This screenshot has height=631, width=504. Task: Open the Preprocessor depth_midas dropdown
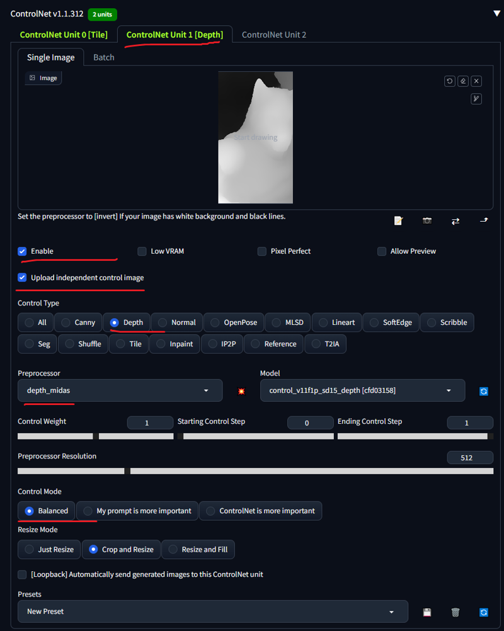pyautogui.click(x=120, y=390)
